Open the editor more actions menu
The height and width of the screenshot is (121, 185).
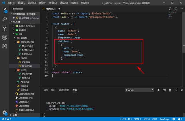point(182,9)
